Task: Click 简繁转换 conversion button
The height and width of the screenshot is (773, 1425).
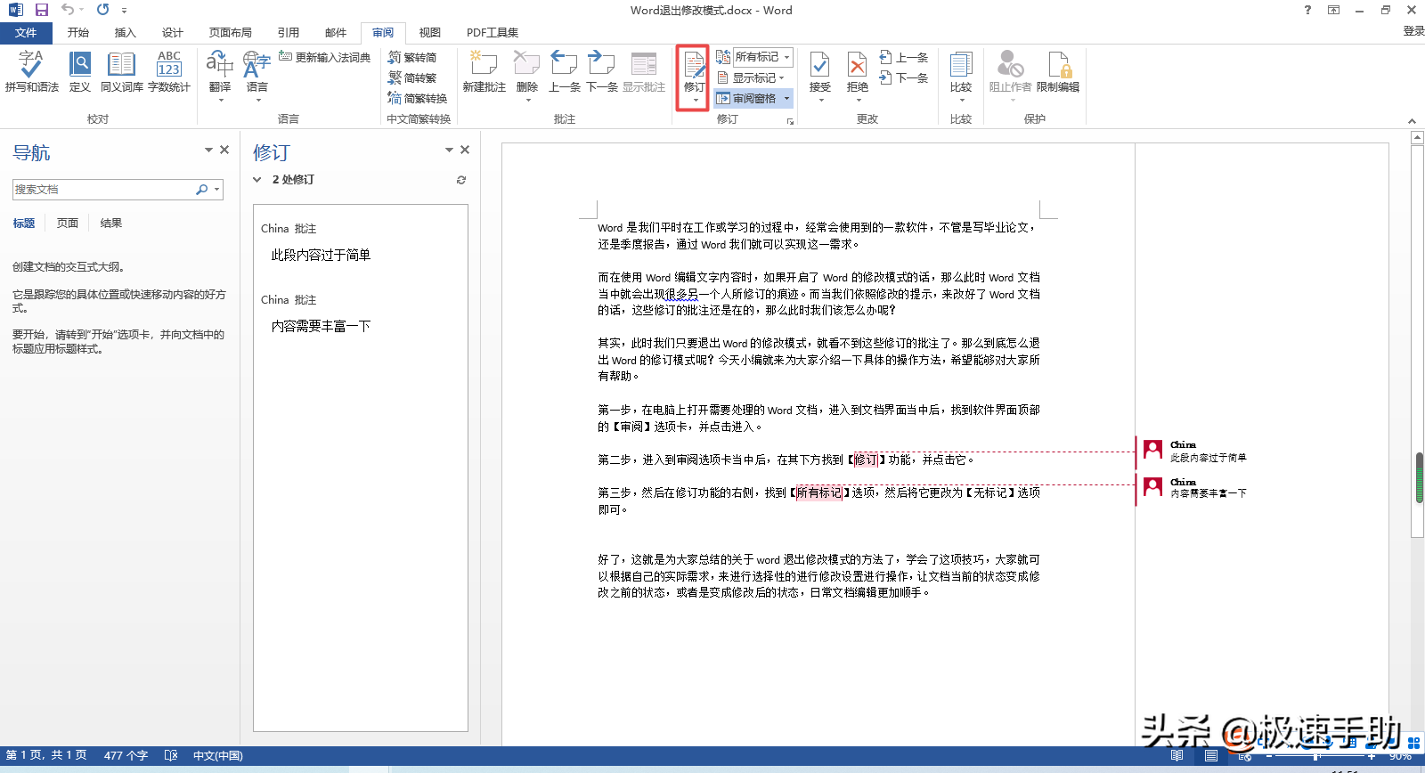Action: tap(418, 99)
